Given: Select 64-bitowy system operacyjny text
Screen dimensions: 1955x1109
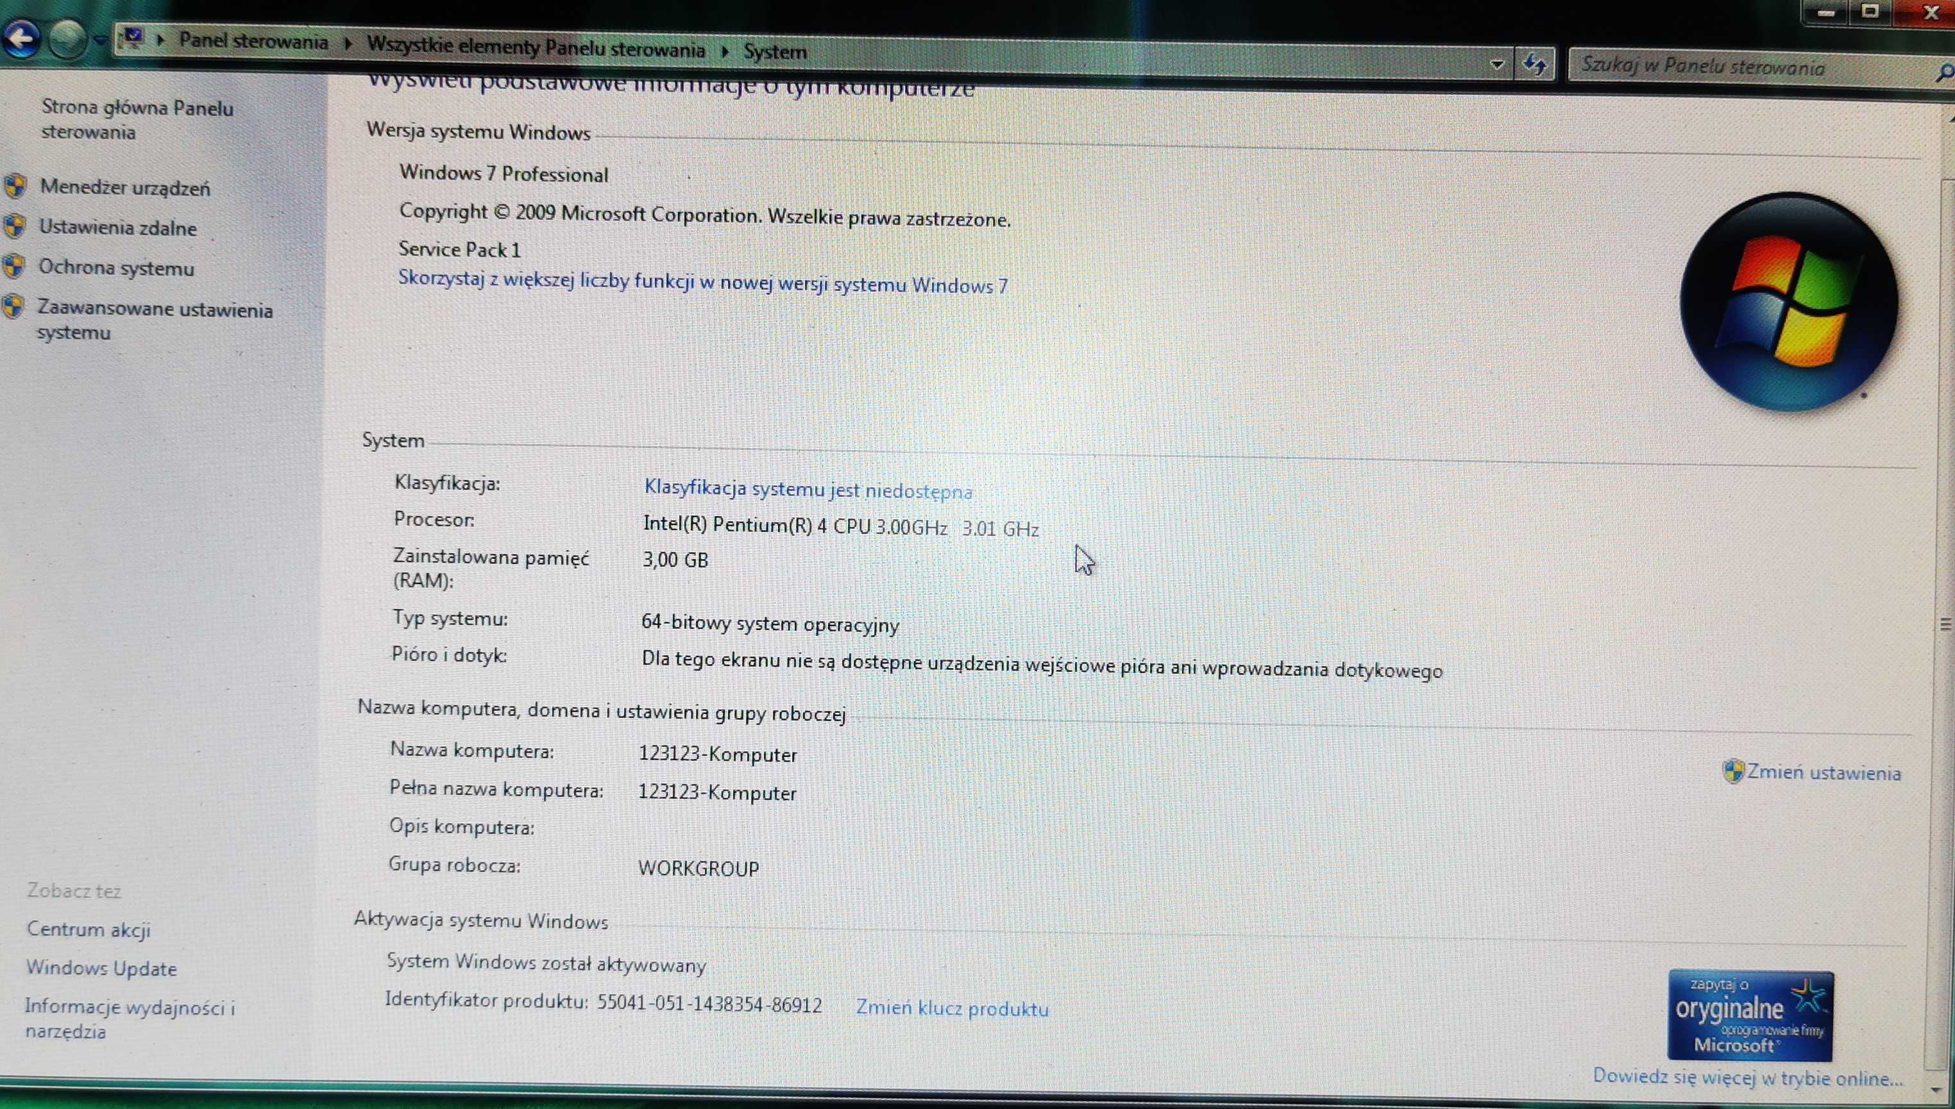Looking at the screenshot, I should pyautogui.click(x=770, y=623).
